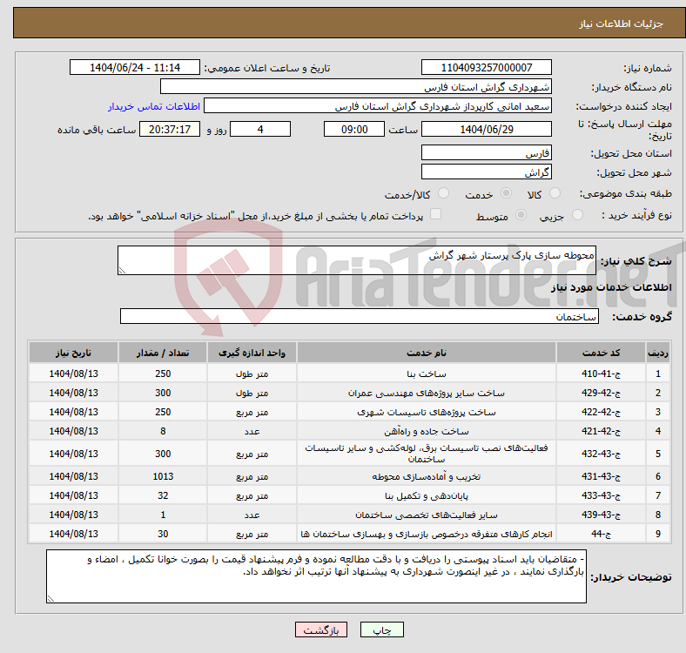686x653 pixels.
Task: Click the delivery province field فارس
Action: [x=487, y=152]
